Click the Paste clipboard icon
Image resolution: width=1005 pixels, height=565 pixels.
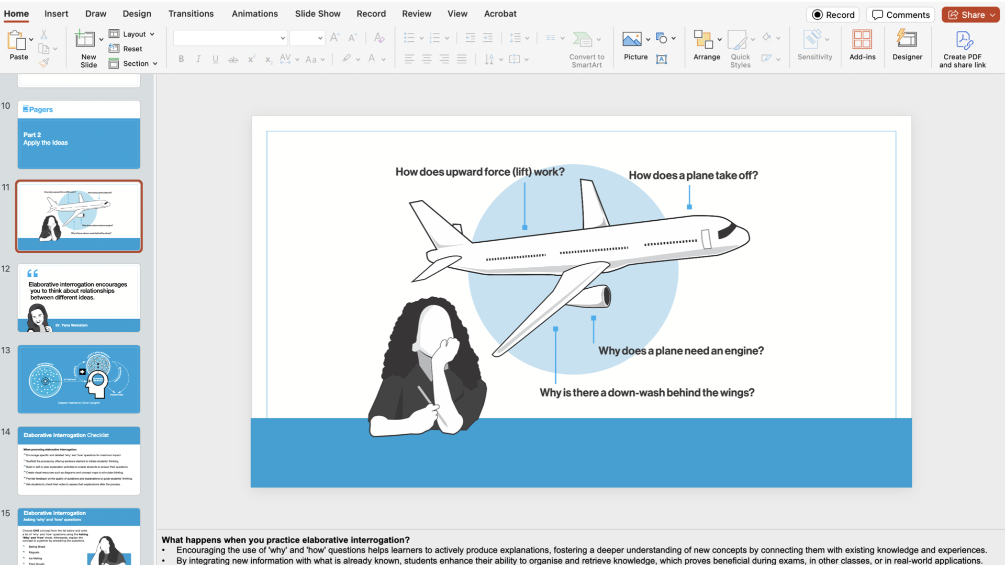click(x=17, y=40)
